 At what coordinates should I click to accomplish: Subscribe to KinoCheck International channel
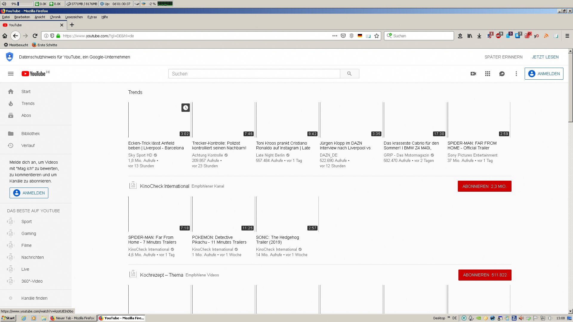(484, 186)
